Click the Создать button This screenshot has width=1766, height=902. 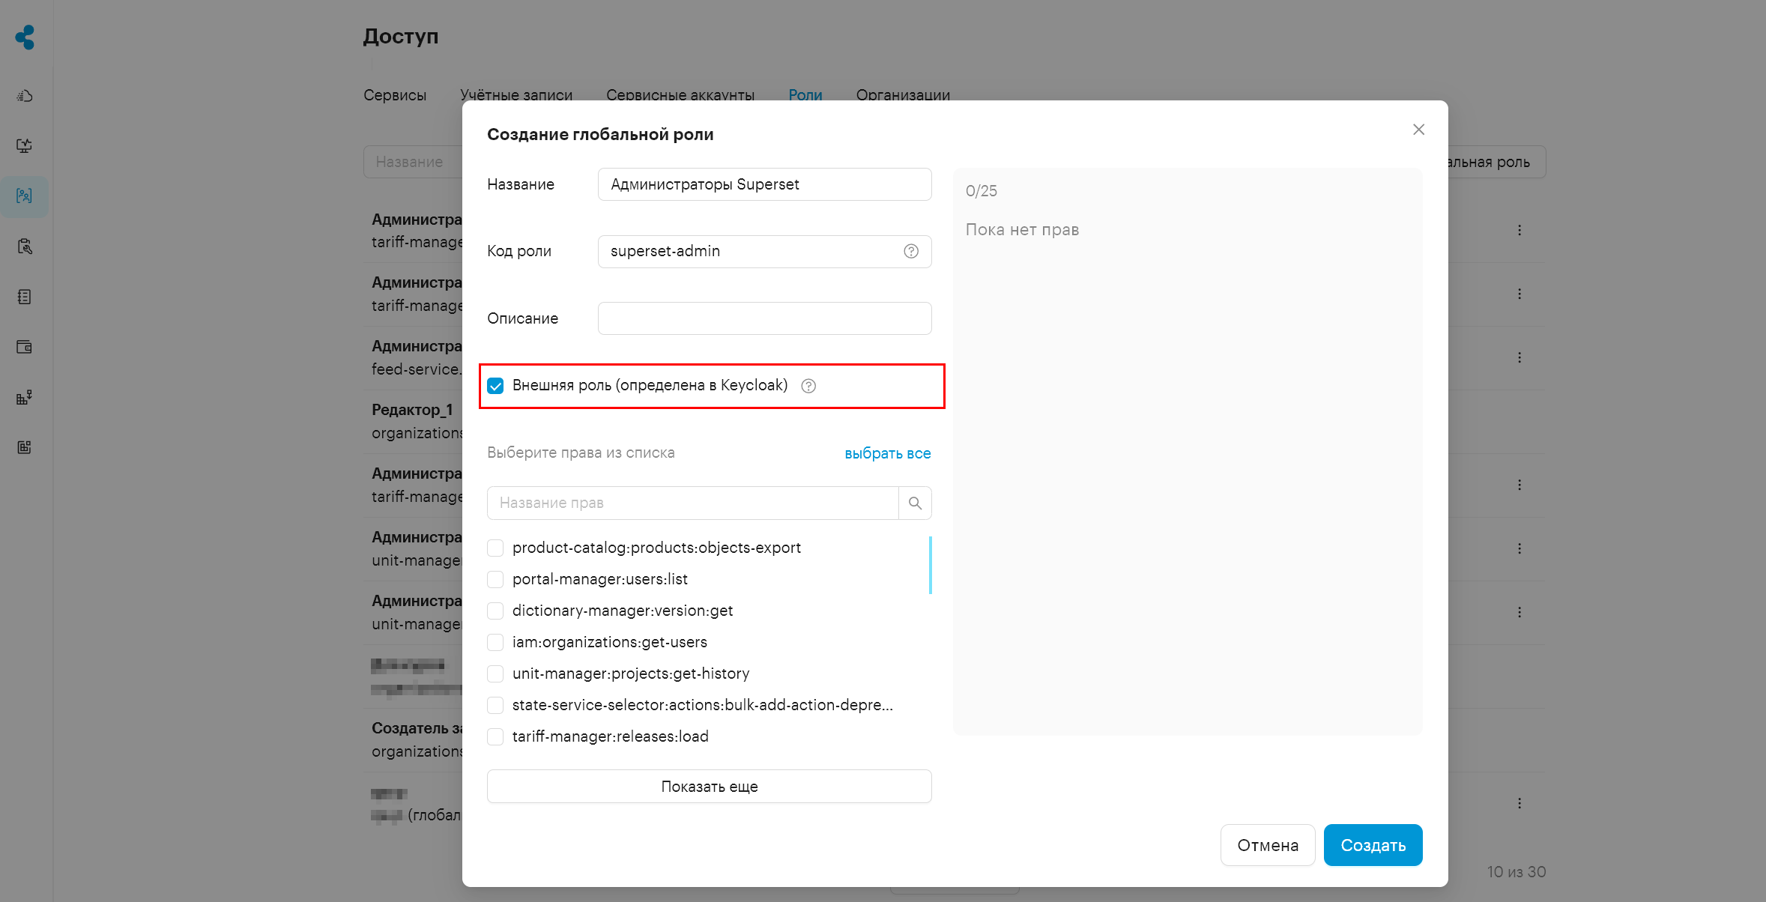1373,845
